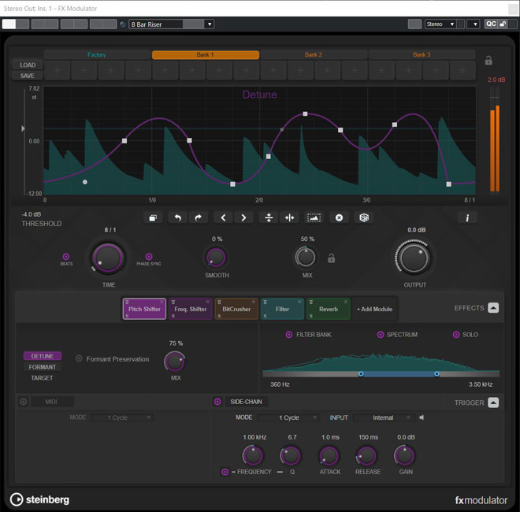The height and width of the screenshot is (512, 520).
Task: Solo the BitCrusher module with its S
Action: (x=219, y=316)
